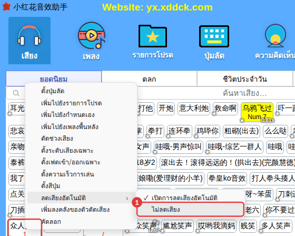Play the 哎哟我滴妈 sound button
Screen dimensions: 295x236
click(217, 226)
